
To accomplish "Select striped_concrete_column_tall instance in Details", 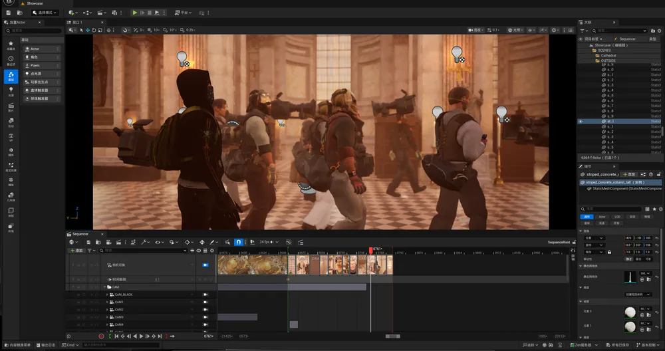I will tap(620, 182).
